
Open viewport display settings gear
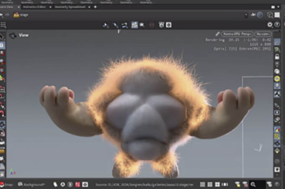[270, 25]
